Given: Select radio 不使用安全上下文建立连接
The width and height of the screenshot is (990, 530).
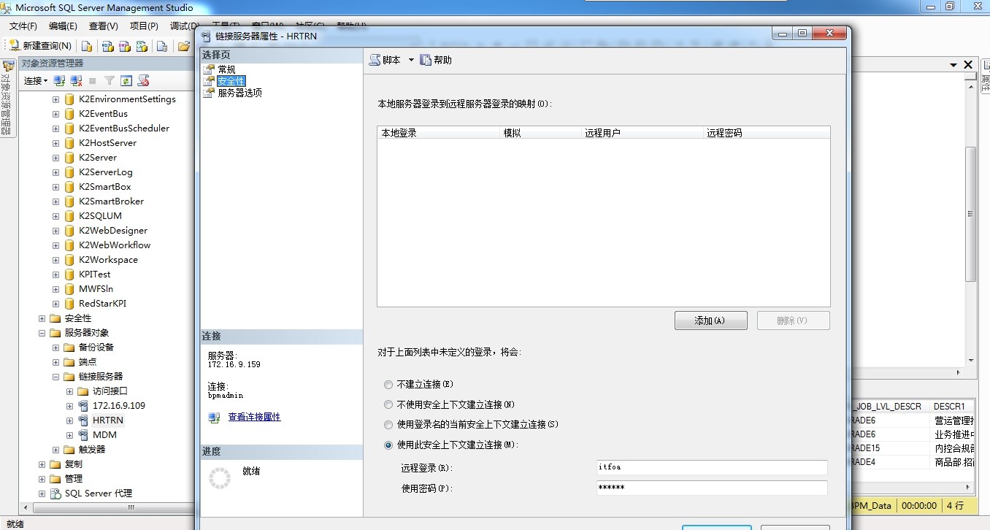Looking at the screenshot, I should click(388, 404).
